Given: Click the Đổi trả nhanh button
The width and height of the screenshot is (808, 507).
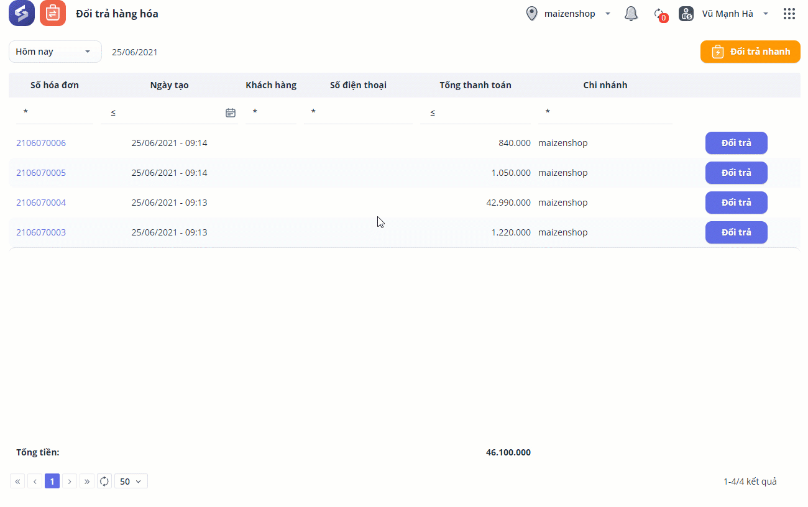Looking at the screenshot, I should pyautogui.click(x=750, y=52).
